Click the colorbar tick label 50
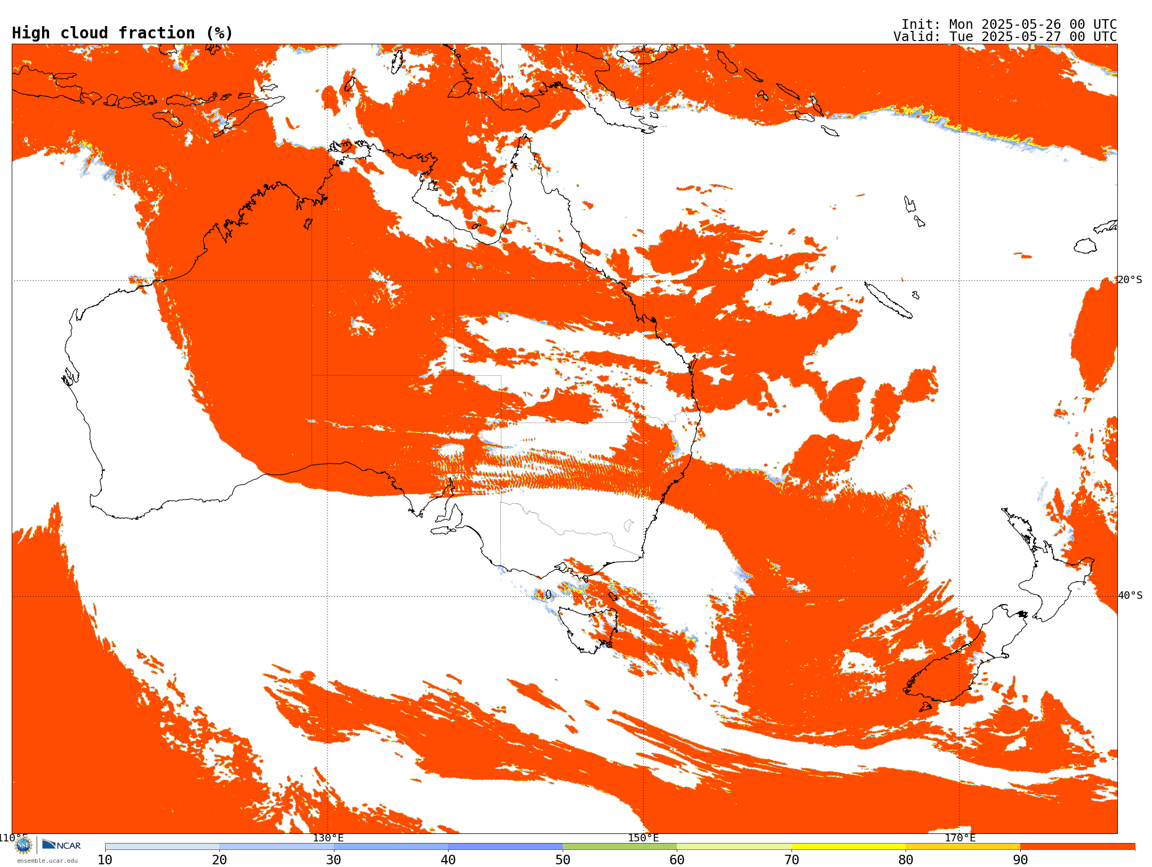Viewport: 1152px width, 867px height. point(563,860)
